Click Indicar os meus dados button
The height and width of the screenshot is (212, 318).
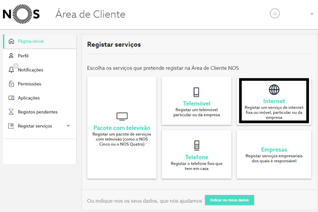pos(229,200)
